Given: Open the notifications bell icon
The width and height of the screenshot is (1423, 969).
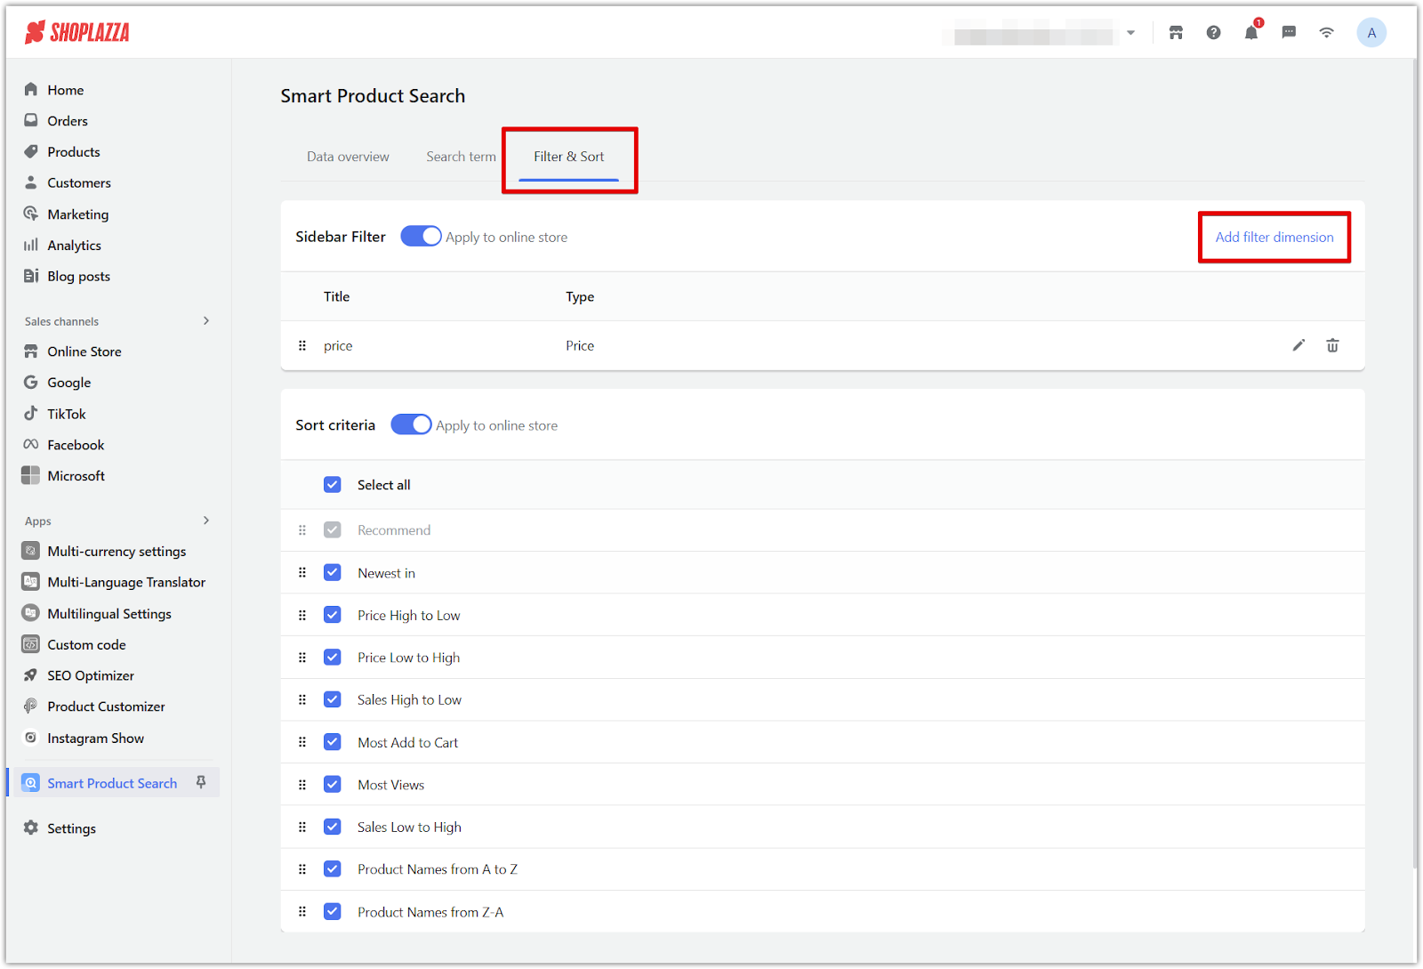Looking at the screenshot, I should pos(1251,33).
